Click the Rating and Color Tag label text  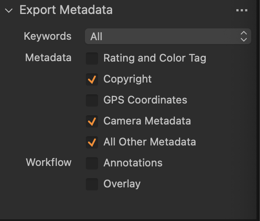tap(155, 59)
